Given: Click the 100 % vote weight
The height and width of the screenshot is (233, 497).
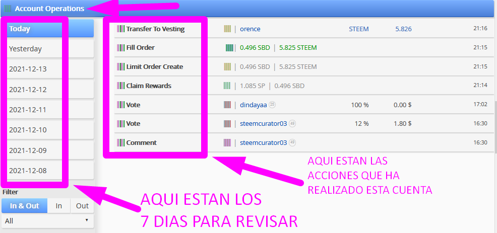Looking at the screenshot, I should (360, 105).
